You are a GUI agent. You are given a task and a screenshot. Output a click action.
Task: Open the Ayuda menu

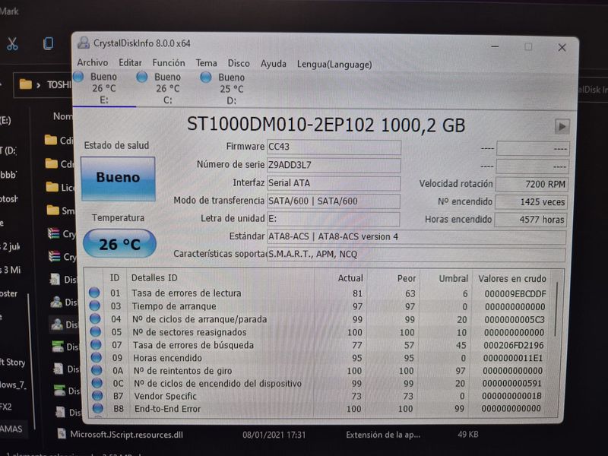[274, 64]
